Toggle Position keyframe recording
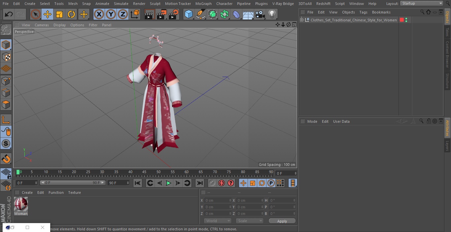This screenshot has width=451, height=232. [x=243, y=183]
